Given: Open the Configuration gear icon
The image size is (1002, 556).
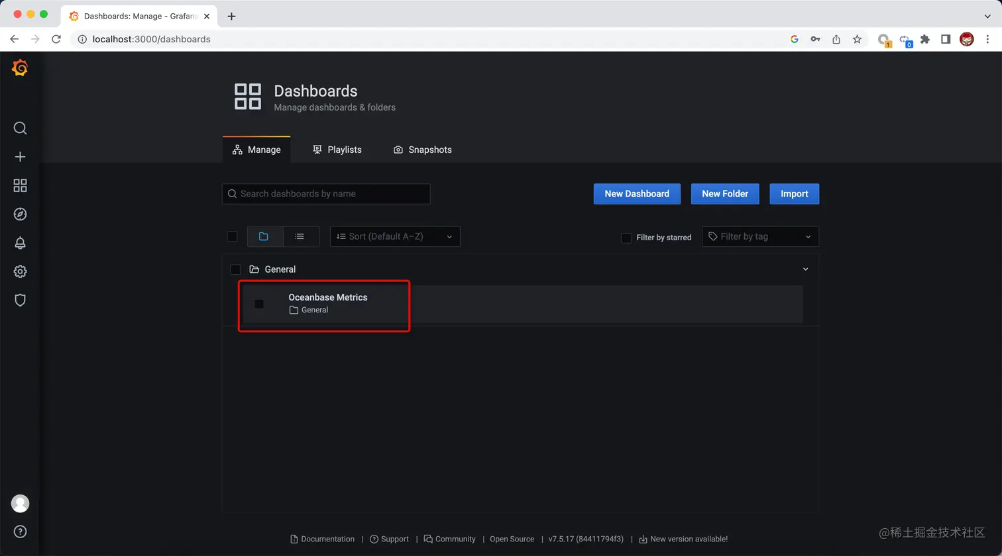Looking at the screenshot, I should [20, 271].
